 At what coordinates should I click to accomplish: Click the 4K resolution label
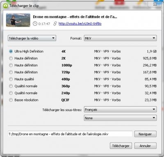point(64,51)
